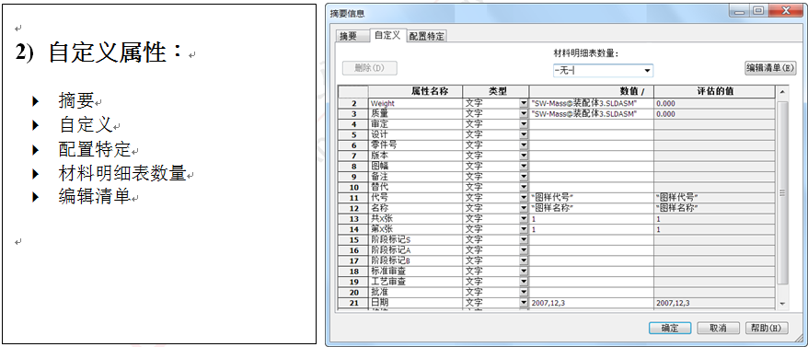Expand type dropdown for 日期 row
The image size is (808, 347).
(524, 303)
